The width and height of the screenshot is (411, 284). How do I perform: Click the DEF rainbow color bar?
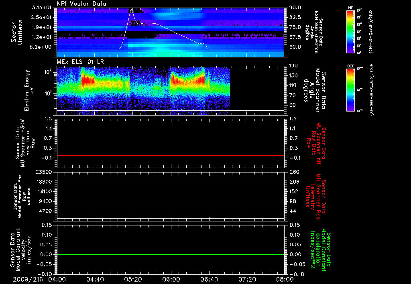point(350,90)
